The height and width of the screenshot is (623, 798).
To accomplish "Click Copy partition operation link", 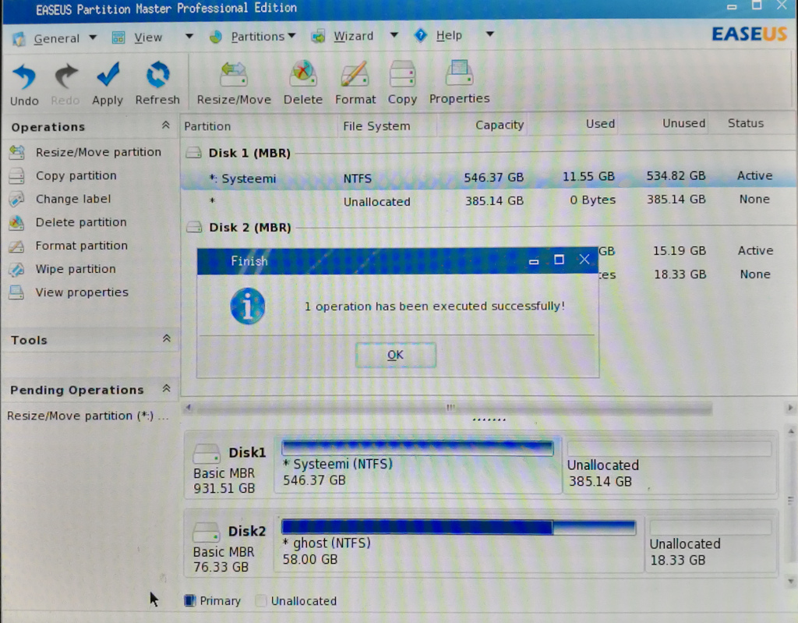I will 76,175.
